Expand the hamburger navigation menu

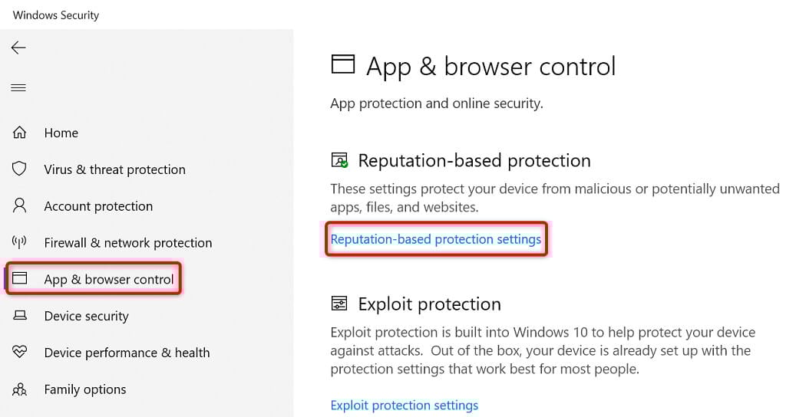(18, 88)
